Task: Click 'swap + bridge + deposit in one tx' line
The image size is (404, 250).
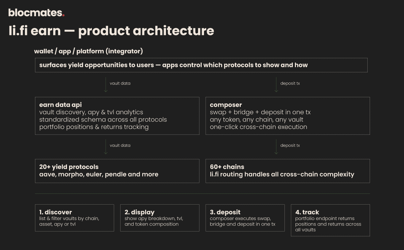Action: (260, 112)
